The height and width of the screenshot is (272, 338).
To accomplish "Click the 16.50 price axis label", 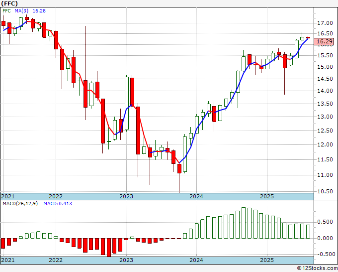I will point(325,33).
